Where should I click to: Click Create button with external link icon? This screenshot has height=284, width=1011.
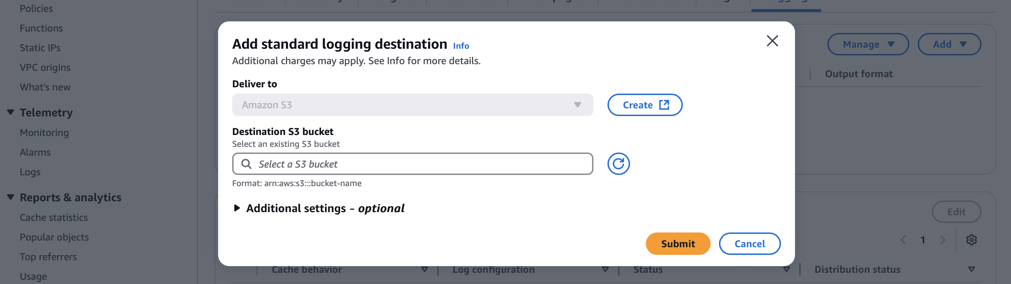click(x=644, y=105)
